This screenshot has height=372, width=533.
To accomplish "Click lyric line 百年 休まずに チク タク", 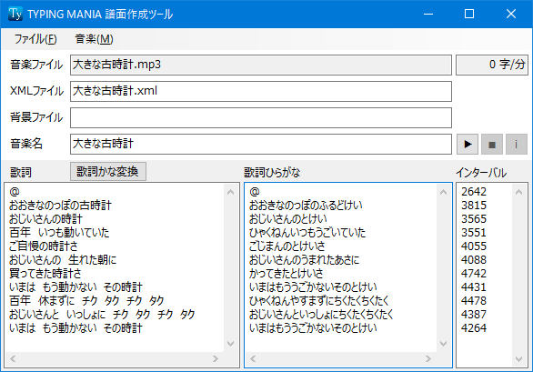I will tap(86, 300).
